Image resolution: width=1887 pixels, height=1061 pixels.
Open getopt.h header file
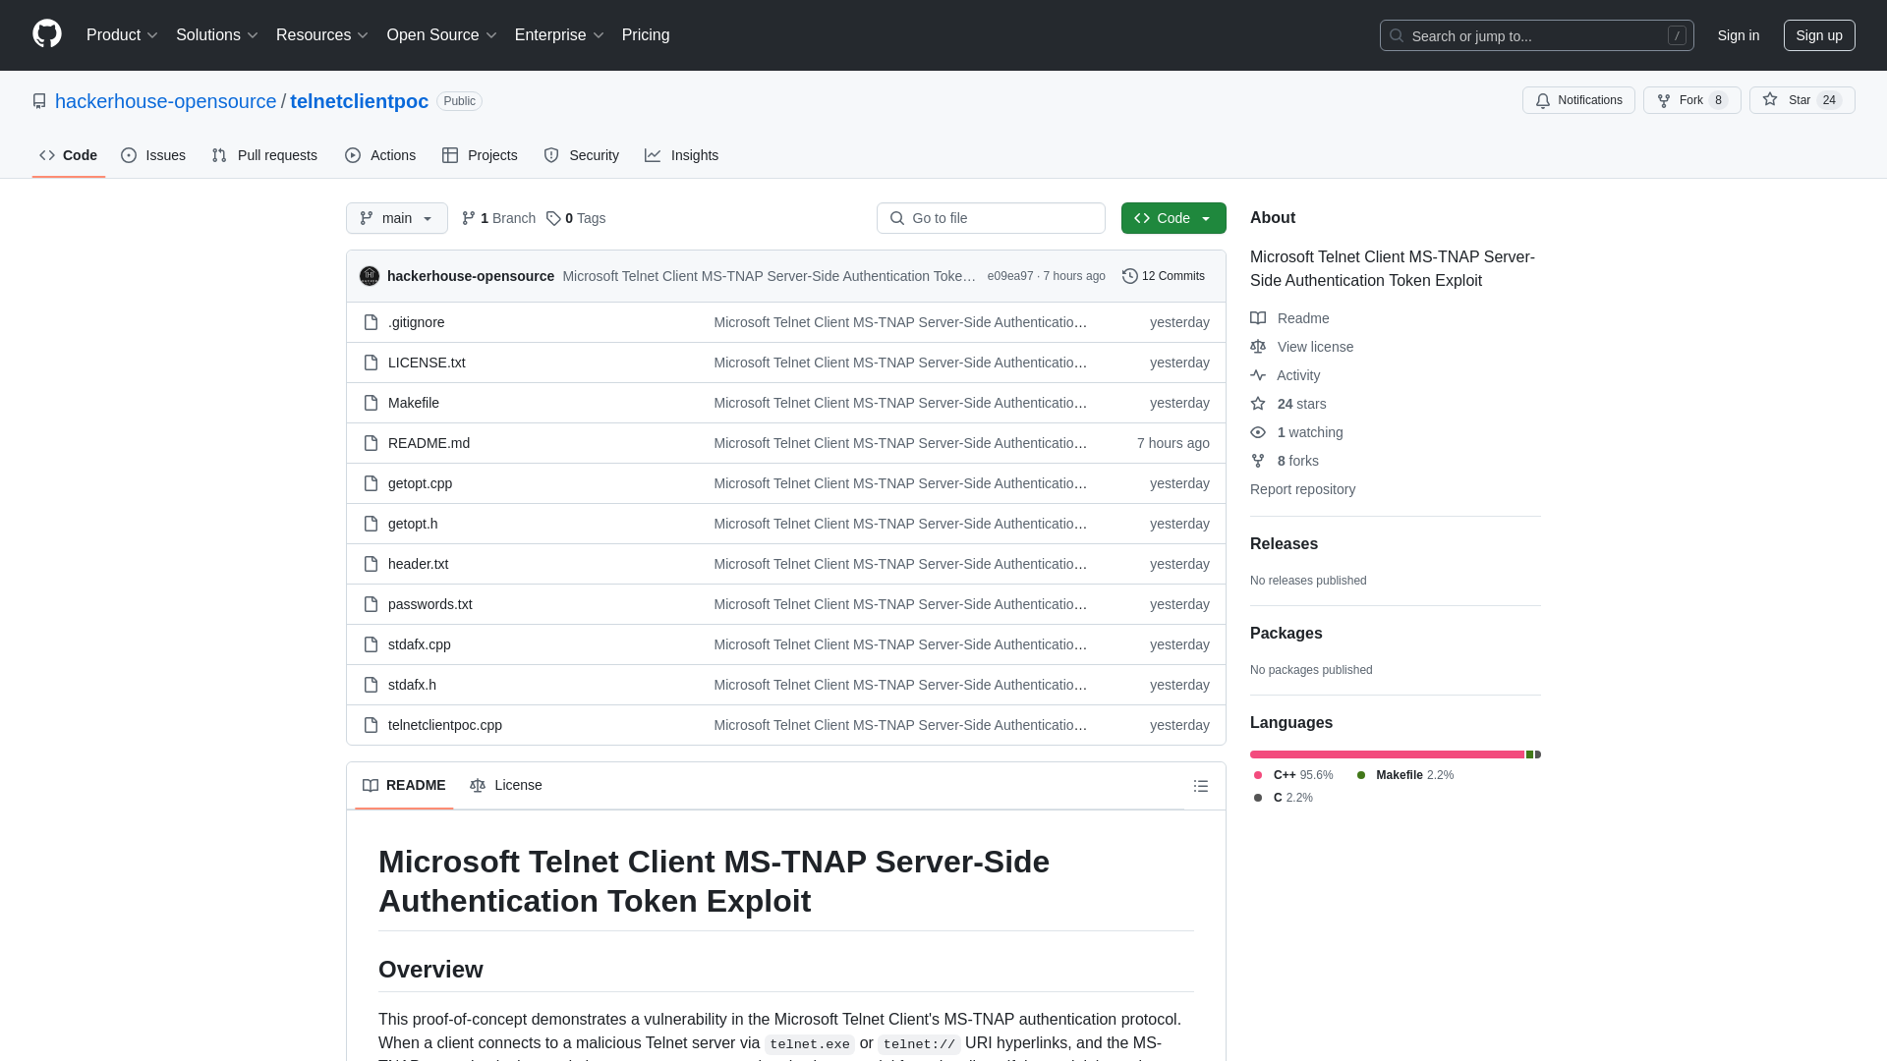point(413,524)
